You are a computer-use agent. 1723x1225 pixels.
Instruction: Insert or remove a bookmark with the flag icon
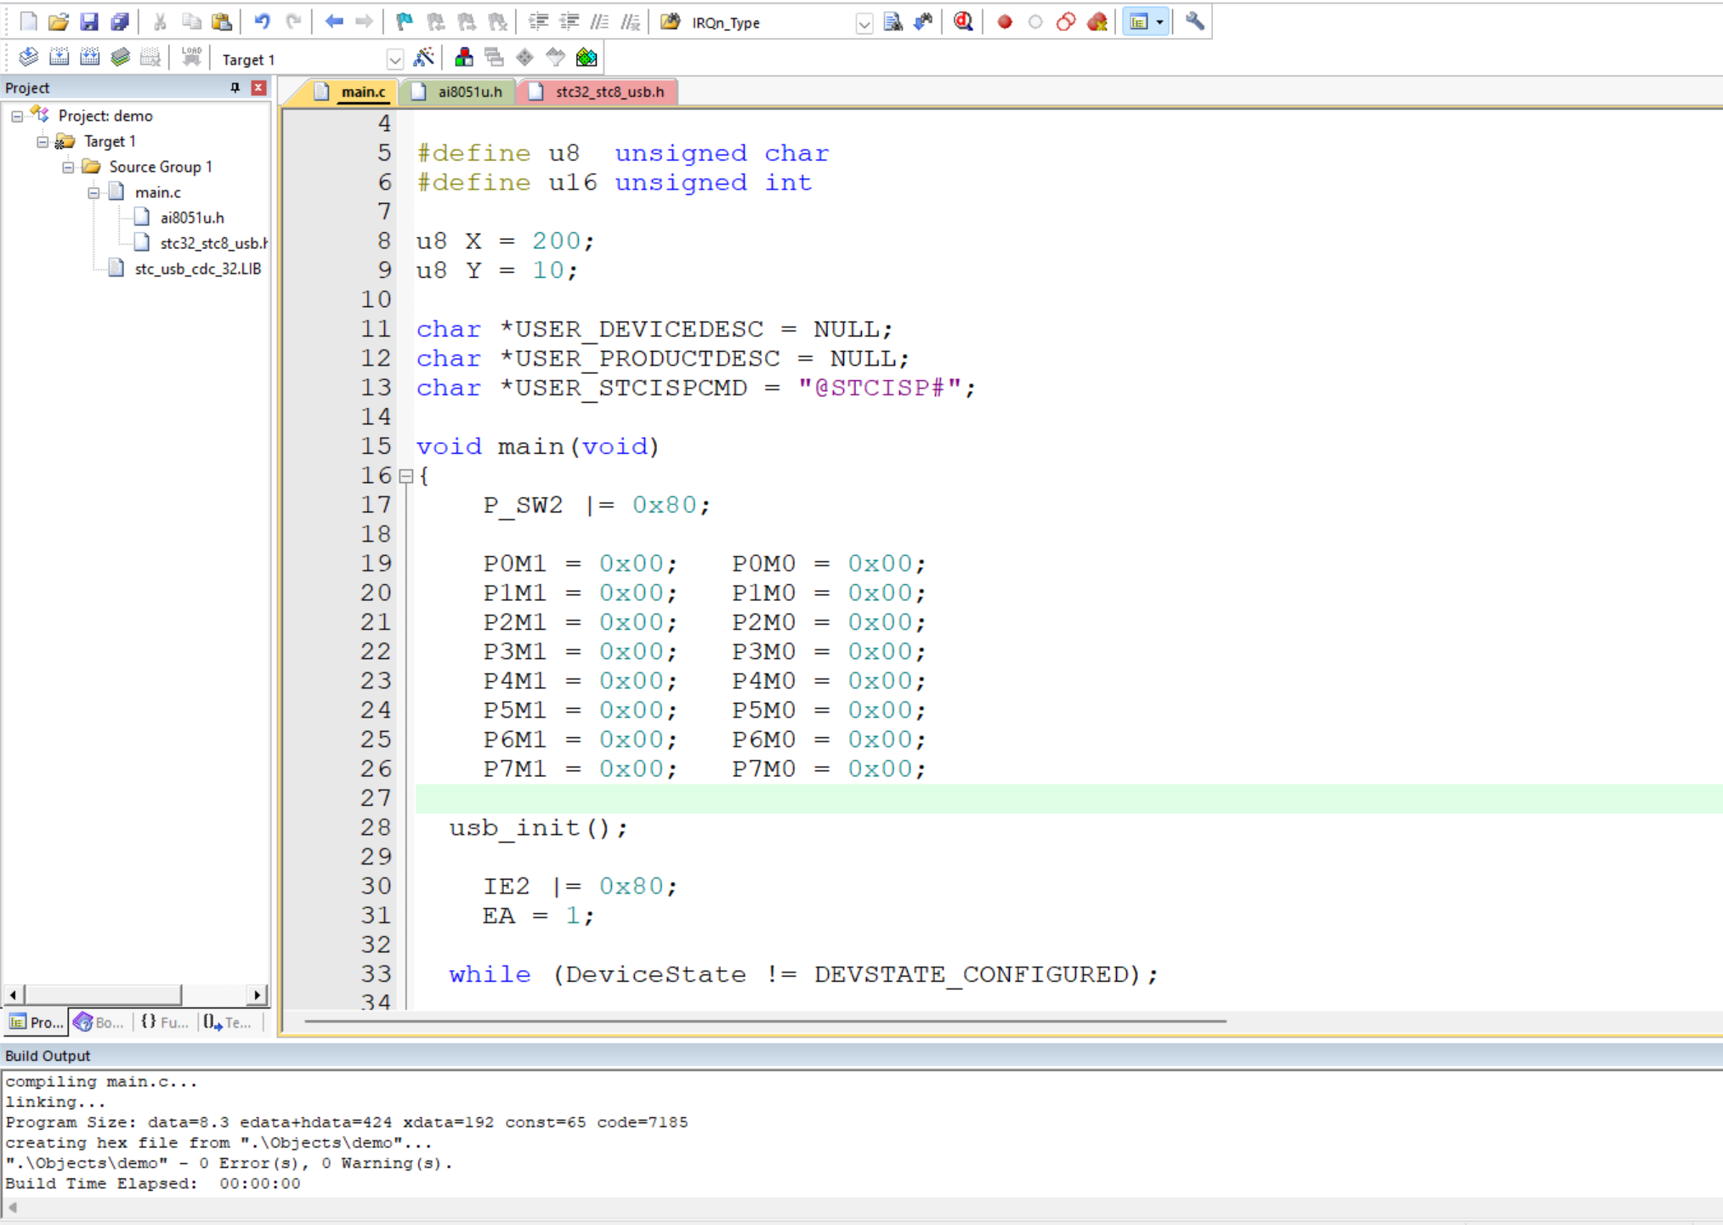[405, 22]
